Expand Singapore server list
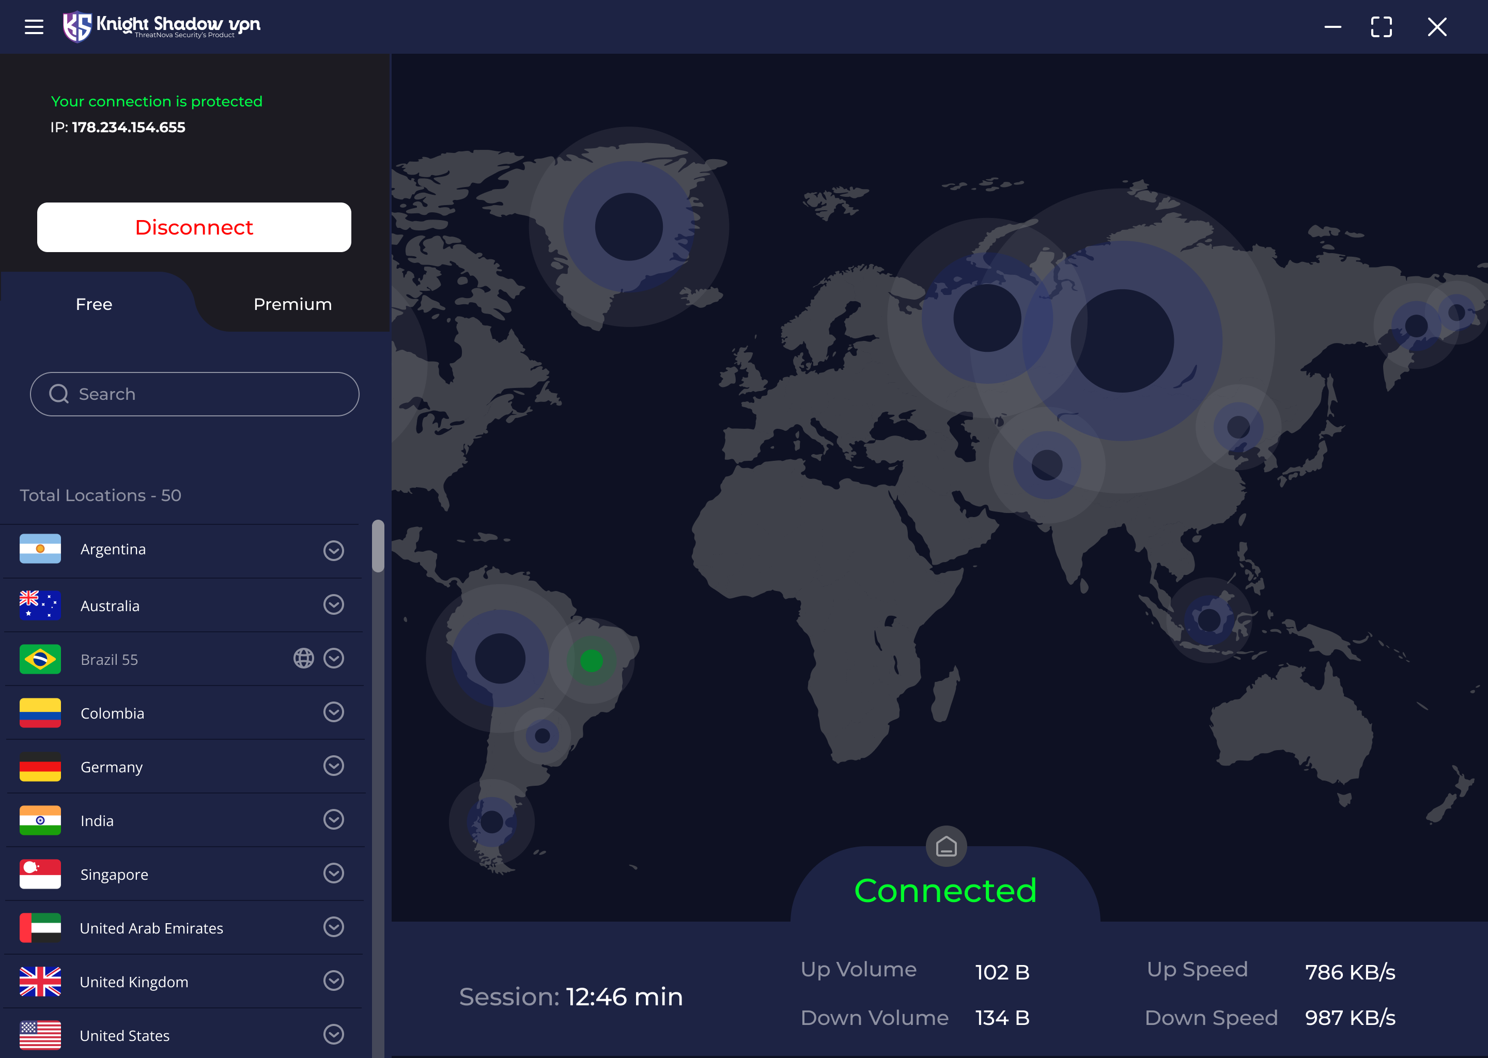1488x1058 pixels. (x=334, y=873)
